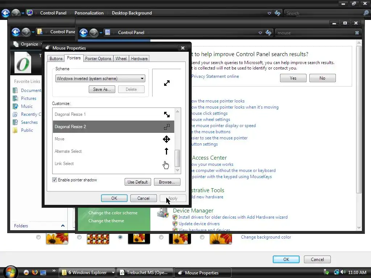Image resolution: width=371 pixels, height=278 pixels.
Task: Open address dropdown in Desktop Background window
Action: (269, 13)
